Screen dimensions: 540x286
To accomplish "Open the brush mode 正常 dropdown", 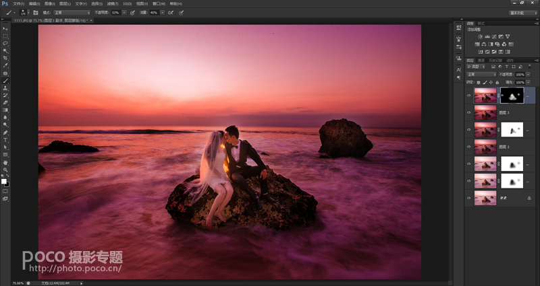I will [x=72, y=13].
